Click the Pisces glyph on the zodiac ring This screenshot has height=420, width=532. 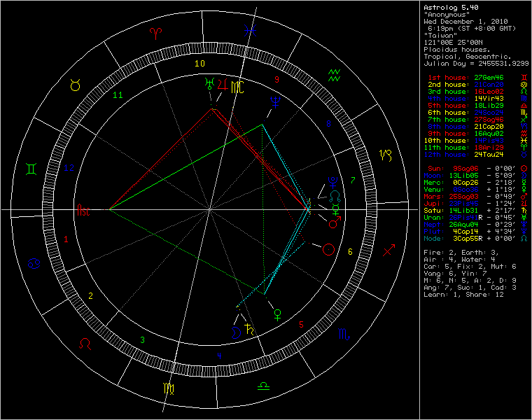pyautogui.click(x=250, y=31)
